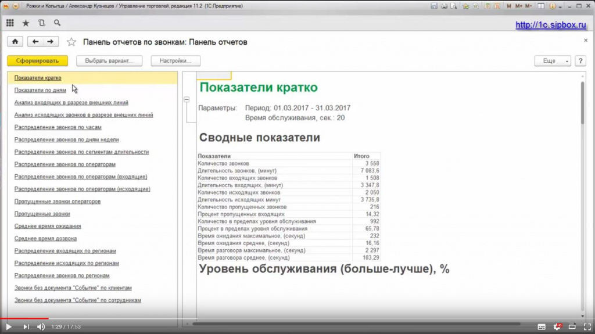Image resolution: width=595 pixels, height=334 pixels.
Task: Expand the Еще dropdown menu
Action: [553, 61]
